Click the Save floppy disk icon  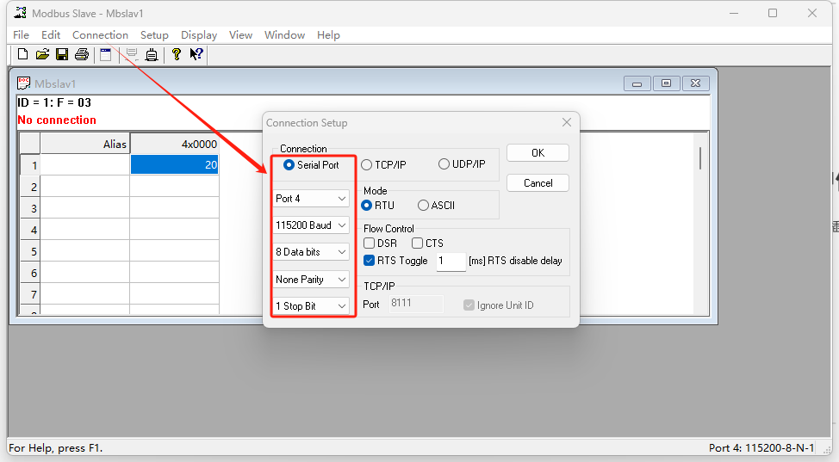click(x=62, y=54)
